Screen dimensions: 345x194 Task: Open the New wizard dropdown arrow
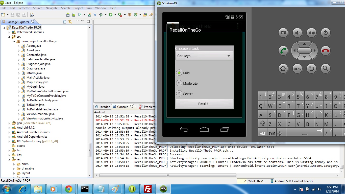(x=8, y=15)
